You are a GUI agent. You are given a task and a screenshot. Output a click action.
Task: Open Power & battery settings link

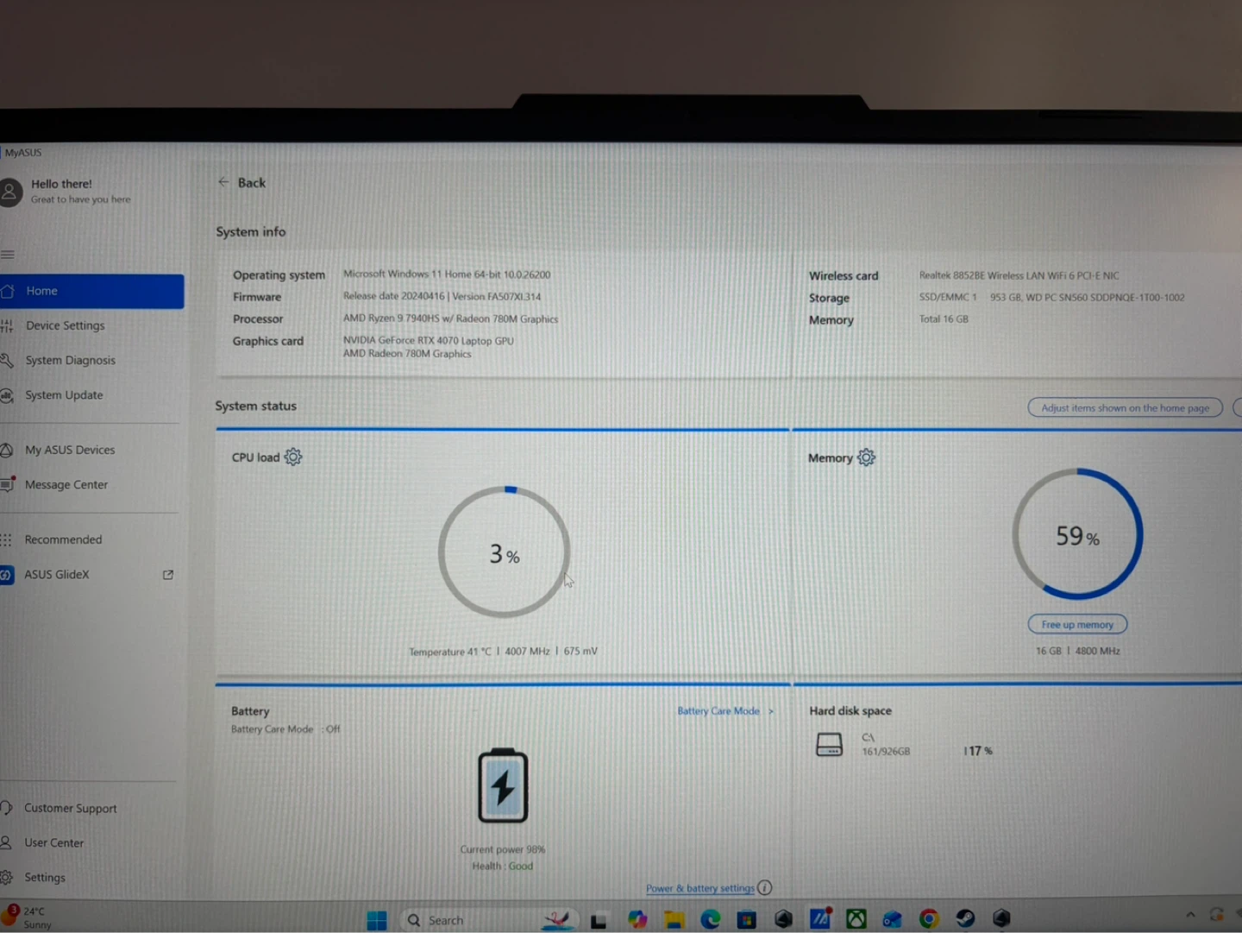pos(700,888)
